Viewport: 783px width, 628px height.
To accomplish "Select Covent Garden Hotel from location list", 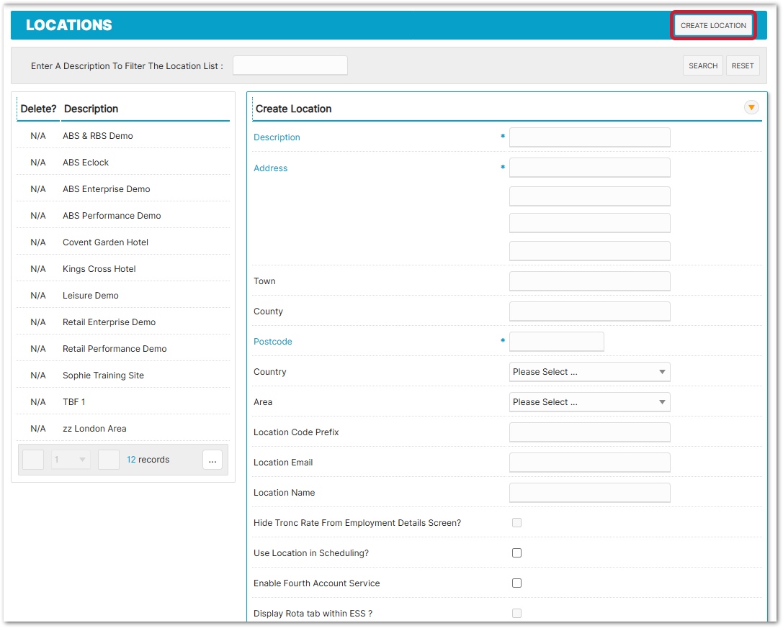I will coord(105,242).
